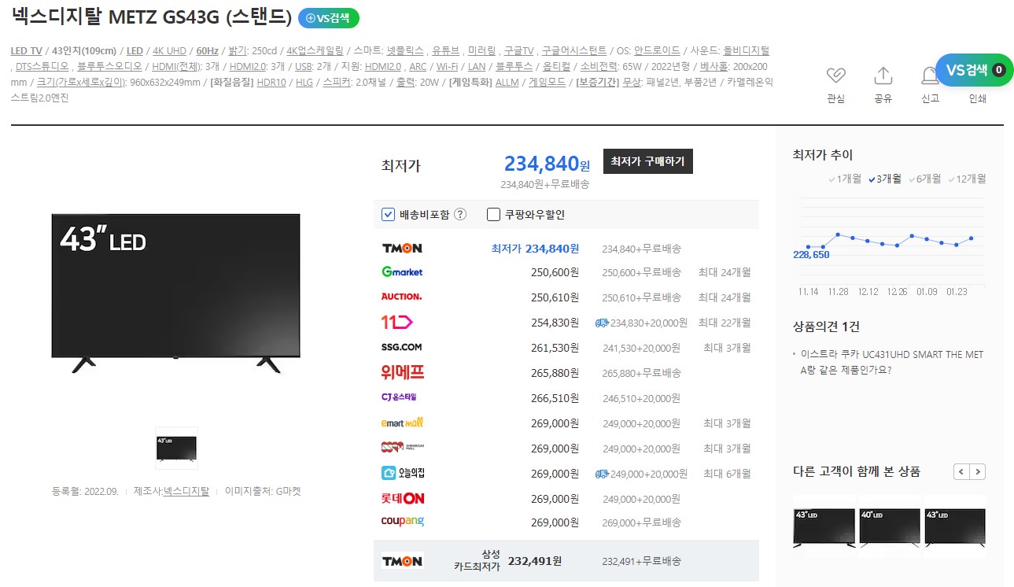Click delivery truck icon in 11번가 row
This screenshot has width=1014, height=587.
(x=602, y=323)
